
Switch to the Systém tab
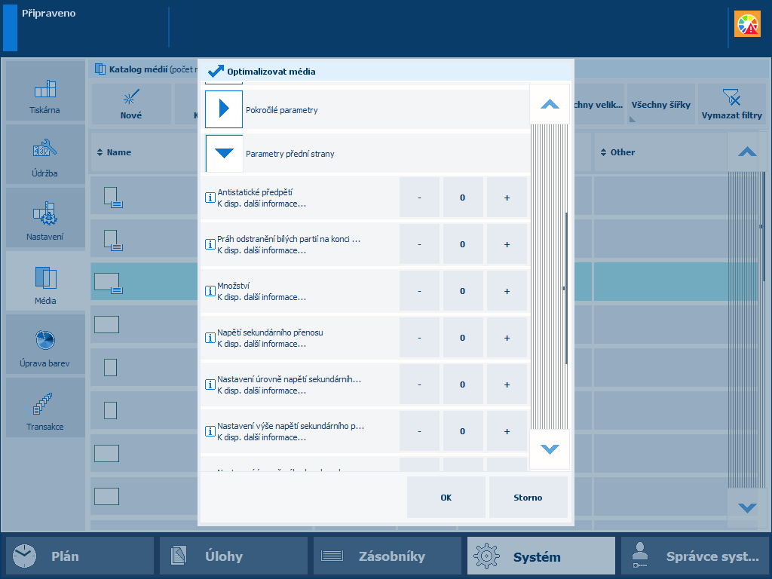coord(541,556)
